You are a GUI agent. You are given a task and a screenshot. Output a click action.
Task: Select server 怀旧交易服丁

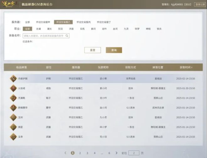click(x=104, y=22)
